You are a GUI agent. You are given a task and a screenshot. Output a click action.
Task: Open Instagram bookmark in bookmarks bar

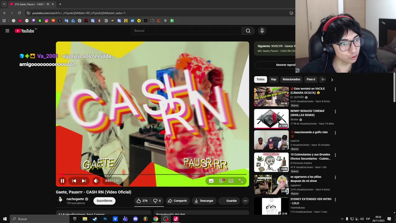(46, 21)
